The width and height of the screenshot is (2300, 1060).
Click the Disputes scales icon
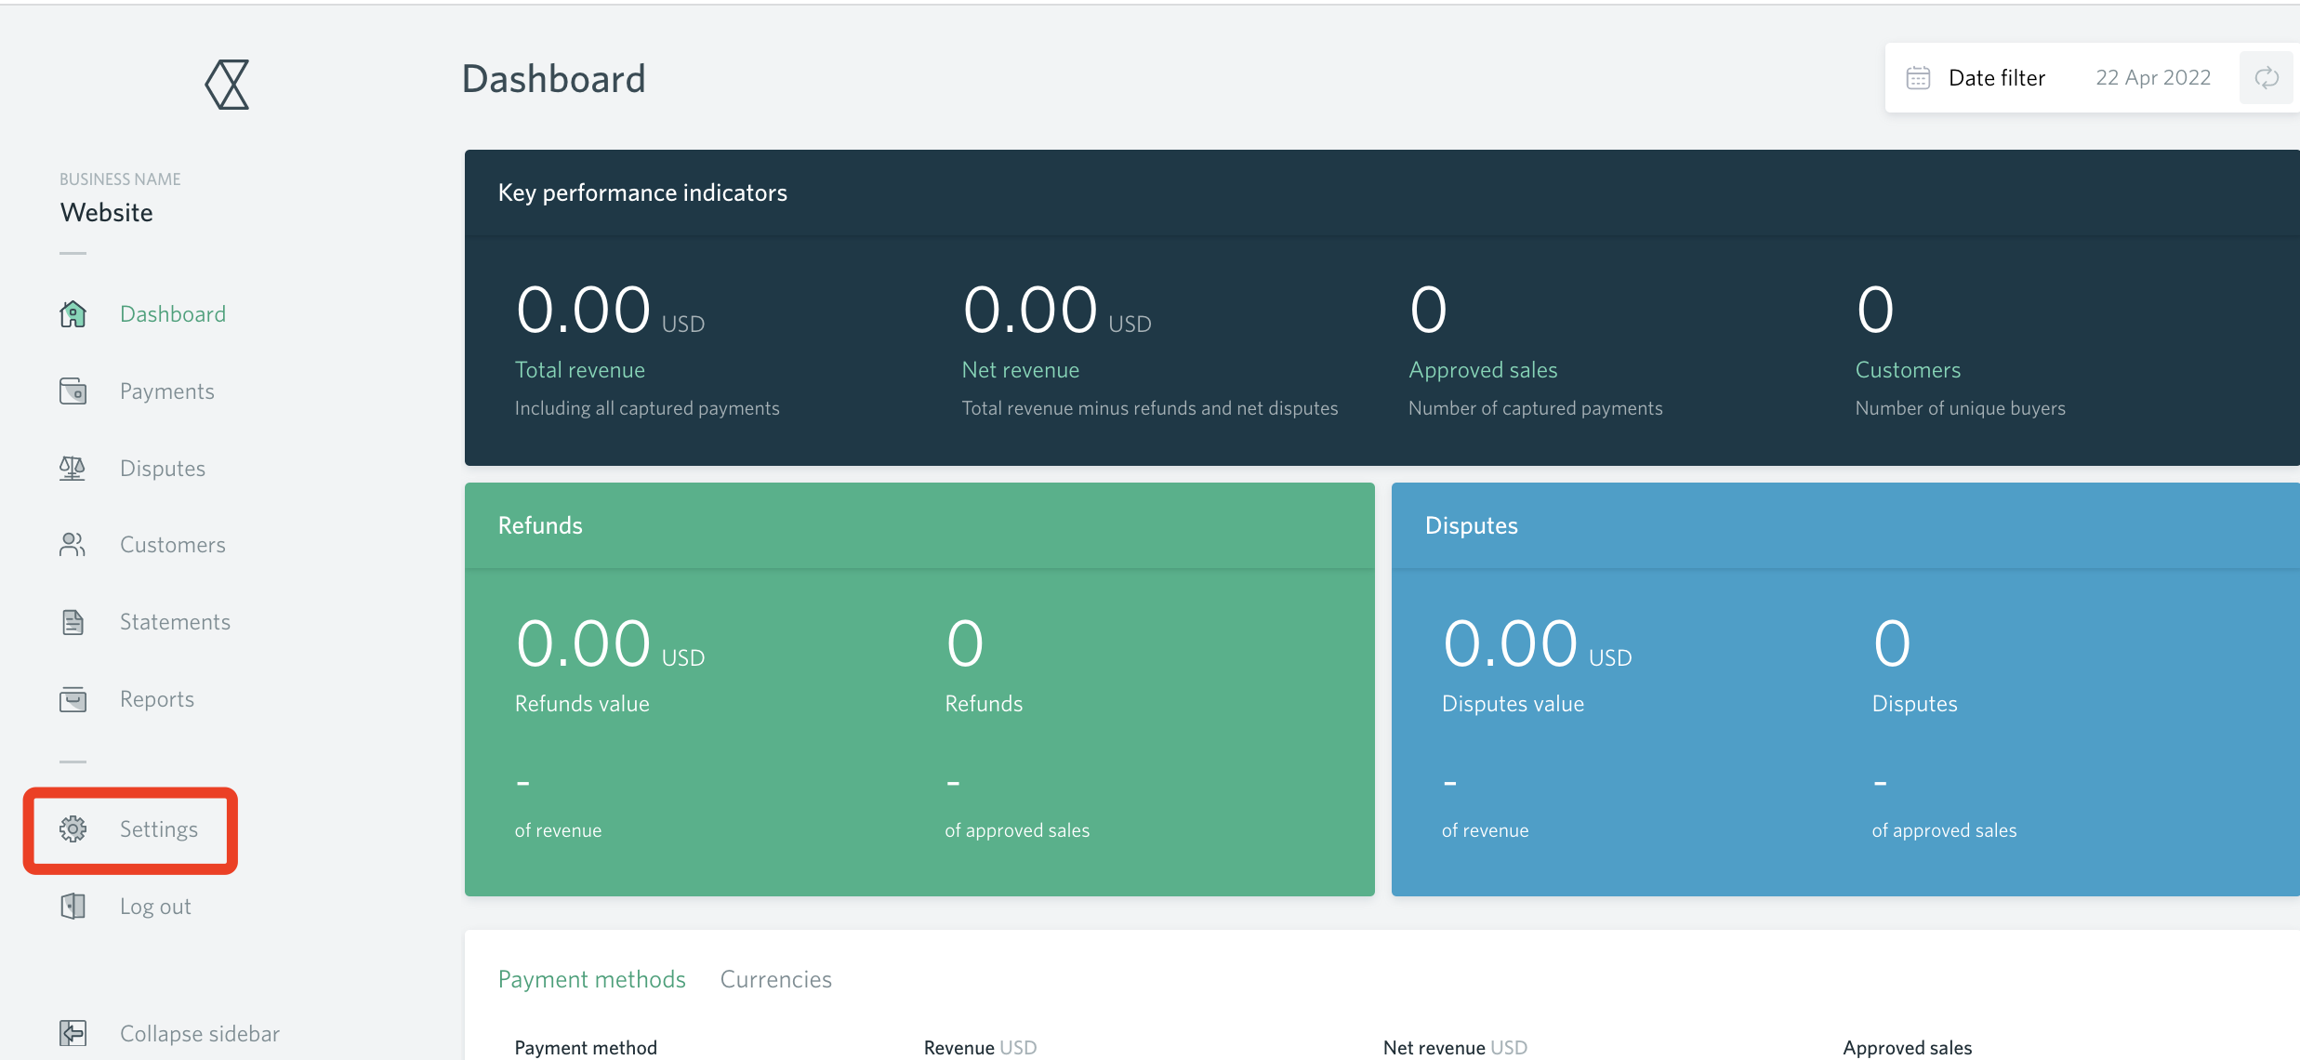point(73,469)
